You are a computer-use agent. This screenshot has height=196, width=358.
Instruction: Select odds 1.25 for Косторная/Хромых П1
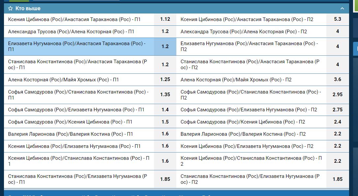165,80
